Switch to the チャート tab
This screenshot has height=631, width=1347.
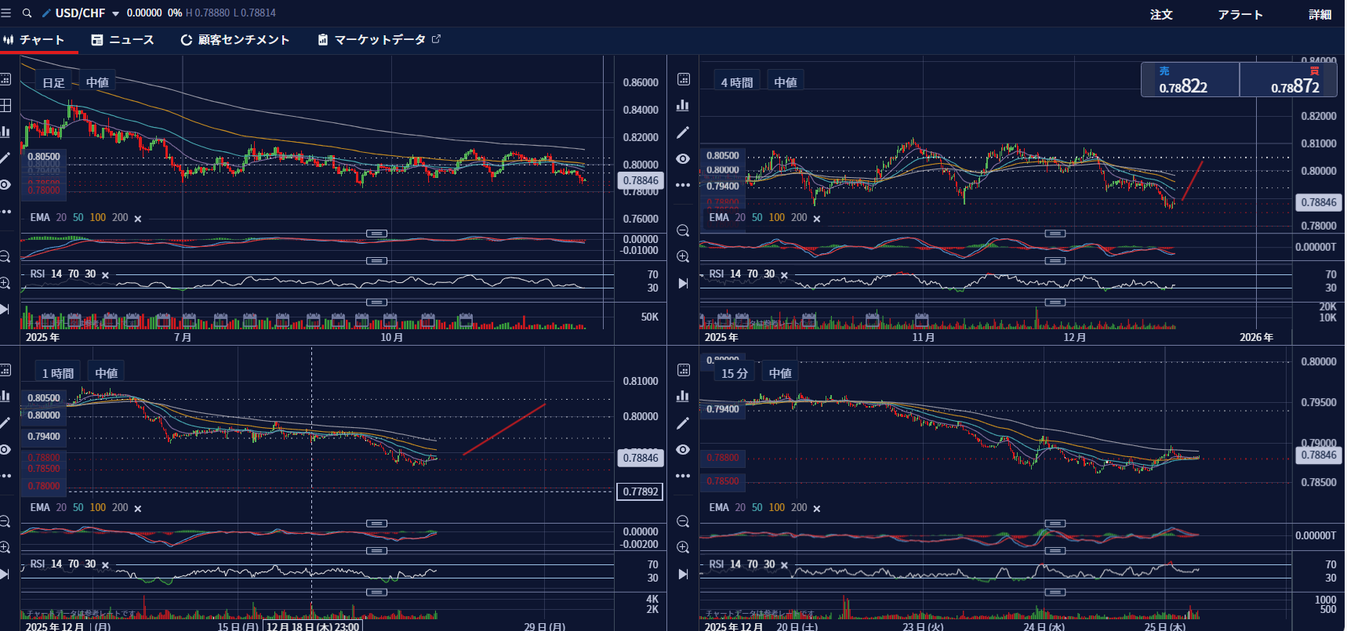[34, 40]
